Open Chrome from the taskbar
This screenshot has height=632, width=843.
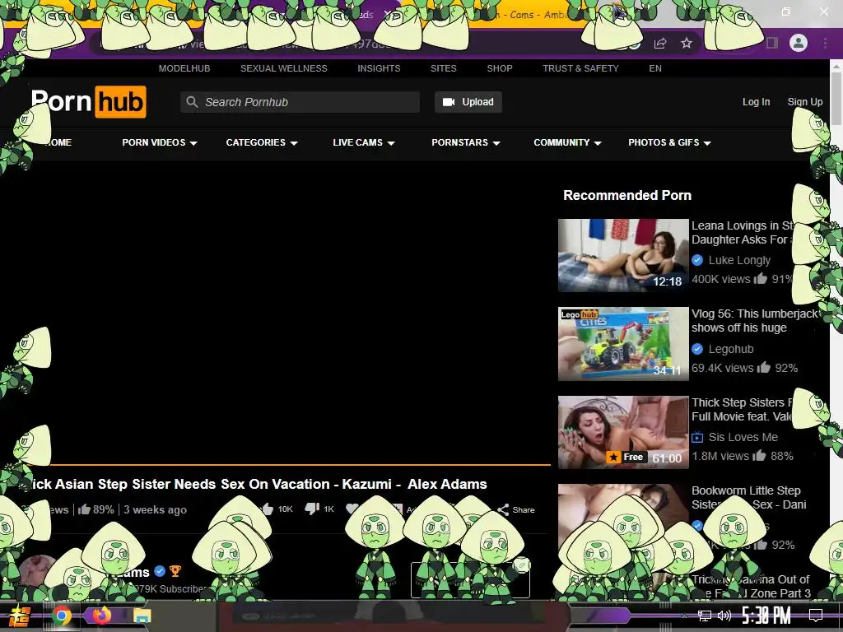[62, 616]
